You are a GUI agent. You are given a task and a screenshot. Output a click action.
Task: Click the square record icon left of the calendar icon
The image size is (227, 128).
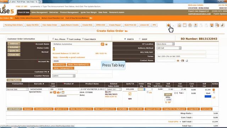pos(179,25)
